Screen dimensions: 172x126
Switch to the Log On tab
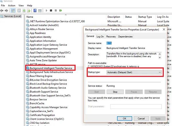pyautogui.click(x=100, y=37)
